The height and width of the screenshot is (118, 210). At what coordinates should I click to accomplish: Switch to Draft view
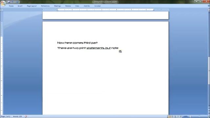click(181, 117)
